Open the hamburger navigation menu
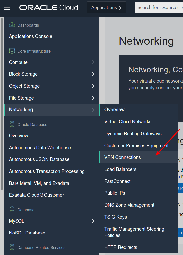 click(x=7, y=7)
